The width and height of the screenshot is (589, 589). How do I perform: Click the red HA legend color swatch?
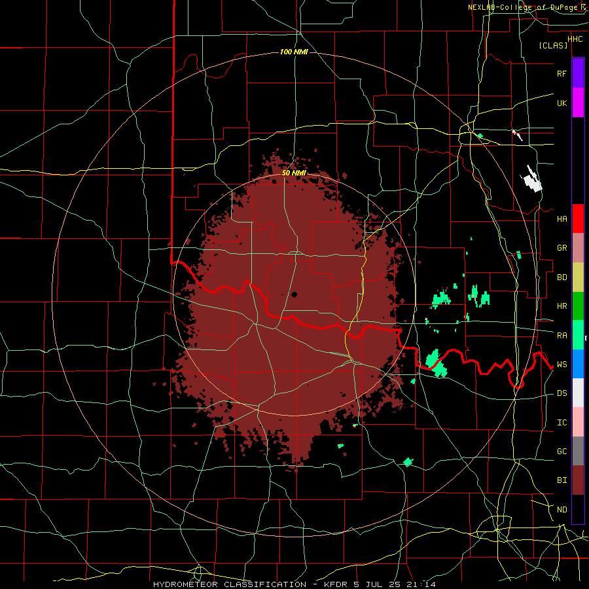[x=578, y=219]
